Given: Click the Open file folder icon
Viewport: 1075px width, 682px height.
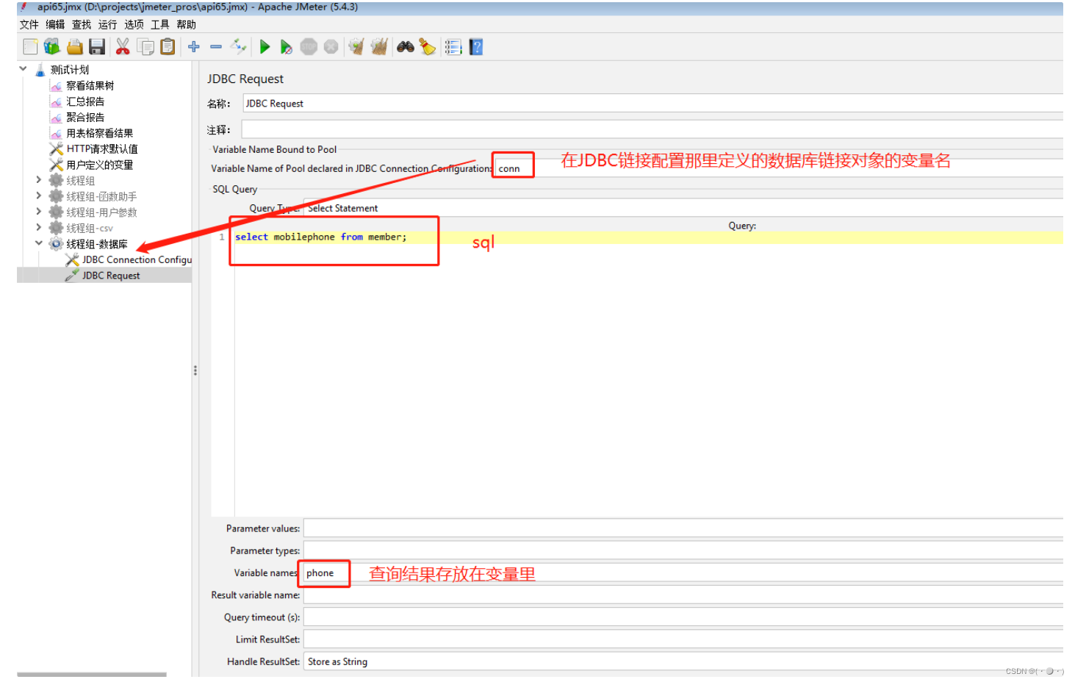Looking at the screenshot, I should [74, 47].
